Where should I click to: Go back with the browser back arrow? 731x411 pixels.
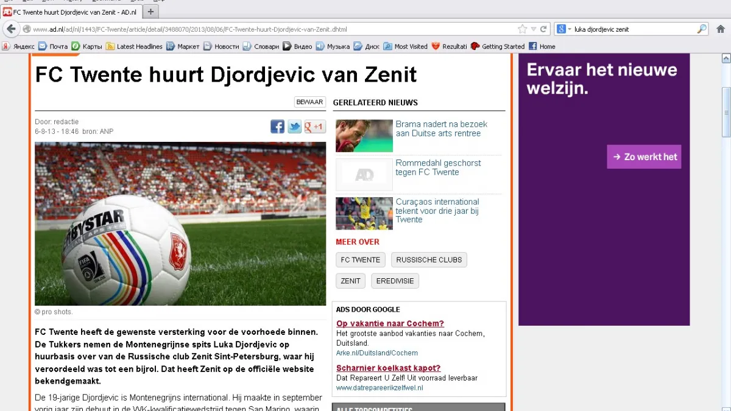tap(11, 29)
